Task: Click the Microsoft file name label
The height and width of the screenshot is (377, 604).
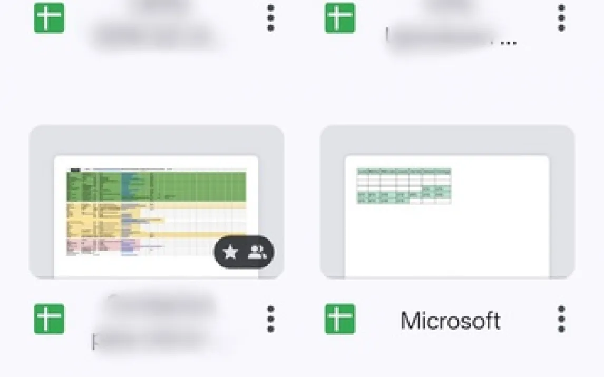Action: click(450, 321)
